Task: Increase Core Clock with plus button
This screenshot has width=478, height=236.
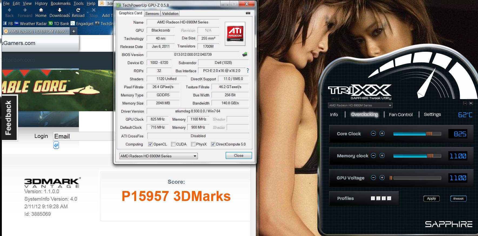Action: (x=382, y=134)
